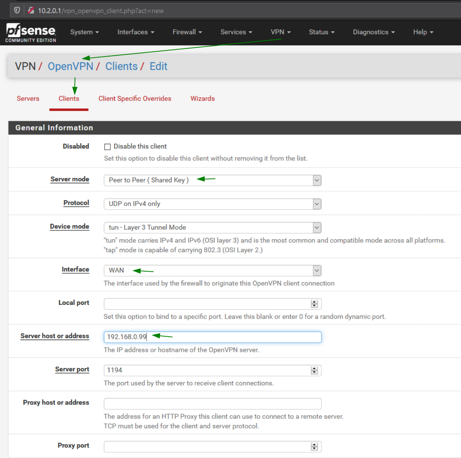Click the Proxy port spinner arrows
The width and height of the screenshot is (461, 458).
pos(314,447)
